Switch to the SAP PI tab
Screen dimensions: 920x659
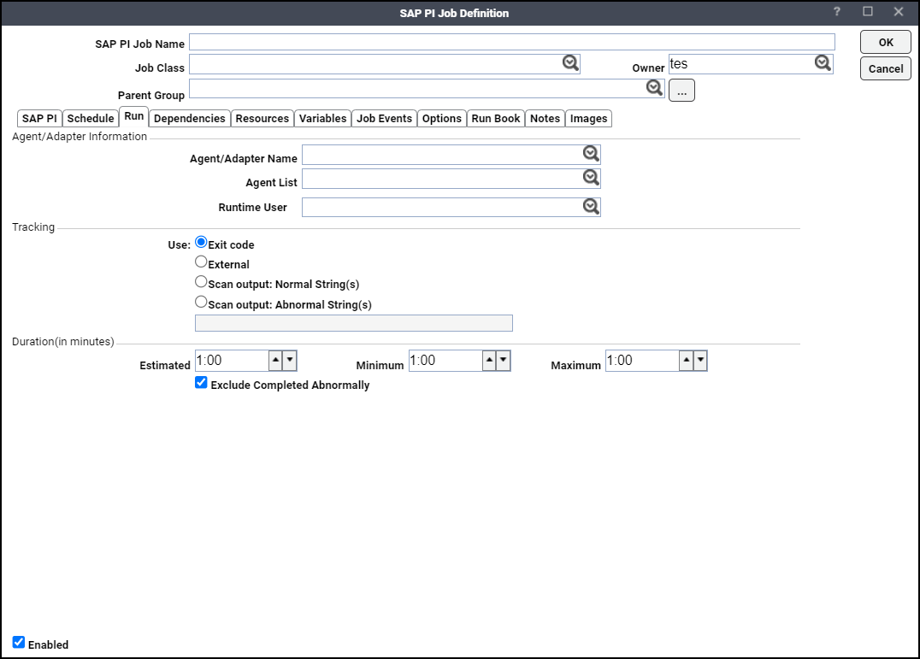(x=39, y=119)
